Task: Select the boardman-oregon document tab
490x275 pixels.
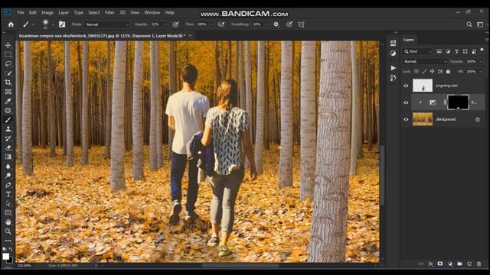Action: [x=102, y=36]
